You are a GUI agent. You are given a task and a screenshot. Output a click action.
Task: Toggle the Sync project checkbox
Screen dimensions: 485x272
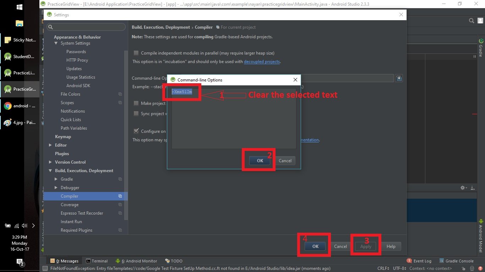pyautogui.click(x=136, y=114)
